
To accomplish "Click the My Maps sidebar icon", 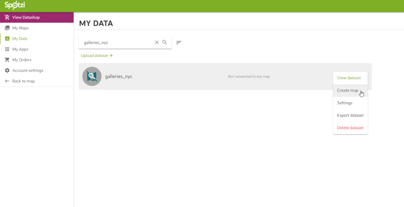I will (7, 28).
